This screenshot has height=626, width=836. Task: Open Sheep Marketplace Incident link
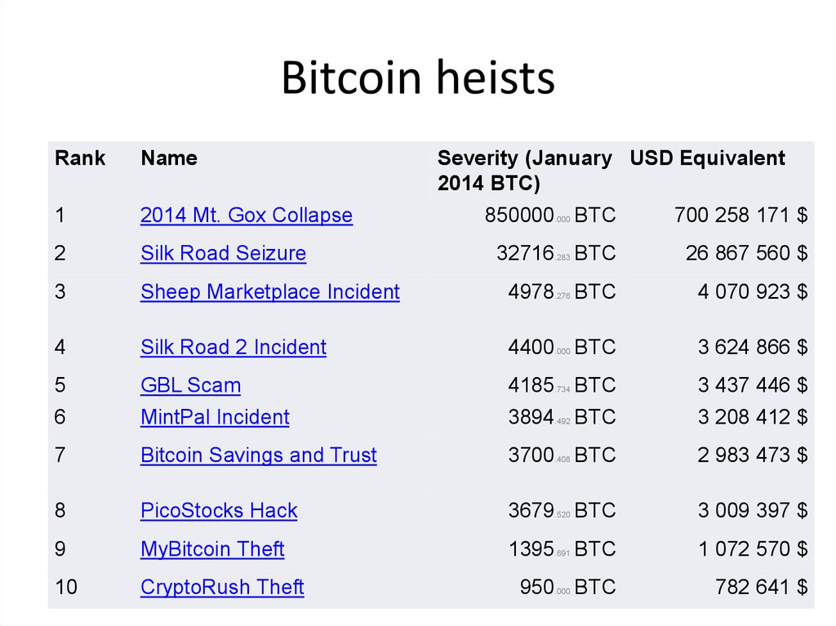[269, 291]
